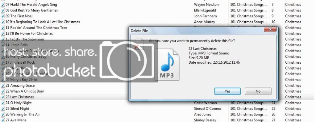
Task: Click music icon beside 23 Last Christmas
Action: click(3, 97)
